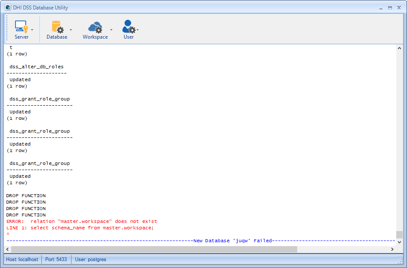Open the Server dropdown arrow
Viewport: 407px width, 268px height.
click(32, 30)
